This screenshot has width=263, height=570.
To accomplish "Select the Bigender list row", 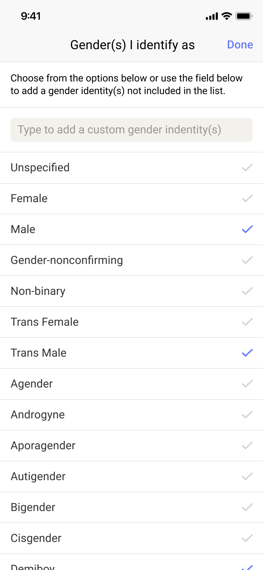I will coord(131,508).
